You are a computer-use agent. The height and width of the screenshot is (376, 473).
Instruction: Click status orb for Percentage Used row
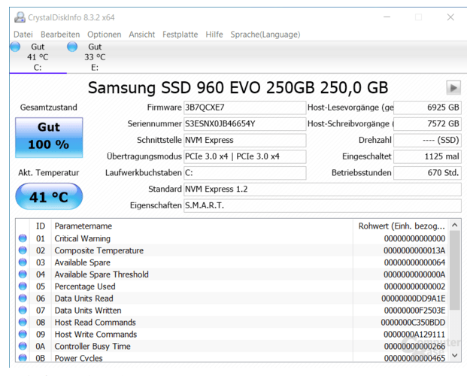[x=23, y=286]
